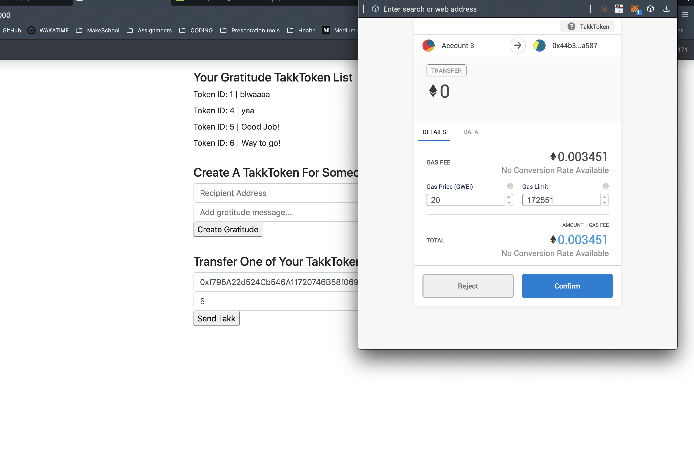Increase Gas Limit with the up stepper
The height and width of the screenshot is (452, 694).
point(605,197)
